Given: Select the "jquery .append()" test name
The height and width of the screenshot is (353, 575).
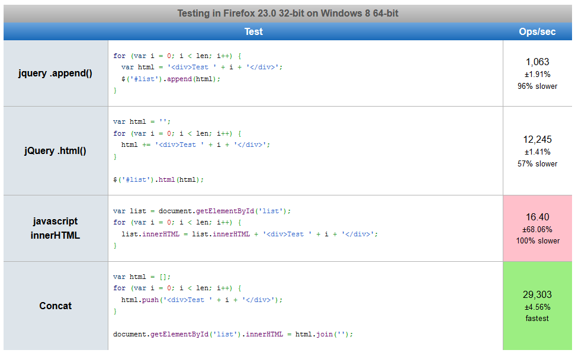Looking at the screenshot, I should coord(55,74).
